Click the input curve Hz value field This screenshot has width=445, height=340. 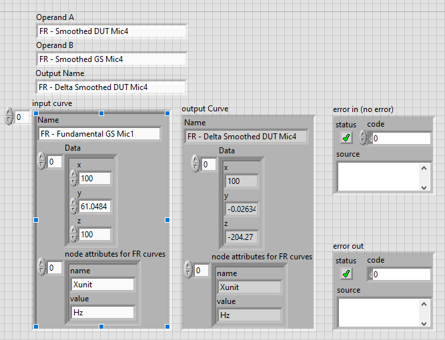point(102,312)
